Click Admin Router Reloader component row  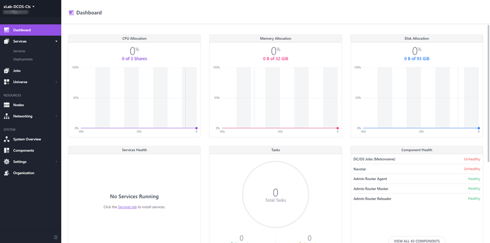[x=417, y=199]
